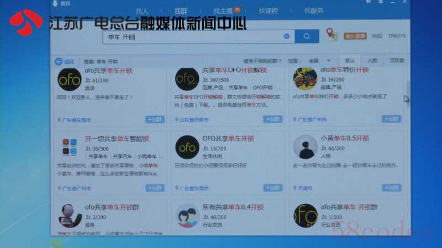442x248 pixels.
Task: Expand the 范围 全国 dropdown
Action: [320, 61]
